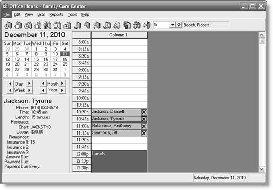This screenshot has width=273, height=190.
Task: Advance to next Month with right arrow
Action: (62, 83)
